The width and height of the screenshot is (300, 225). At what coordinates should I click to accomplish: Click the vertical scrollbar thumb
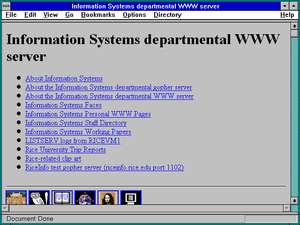click(x=294, y=33)
